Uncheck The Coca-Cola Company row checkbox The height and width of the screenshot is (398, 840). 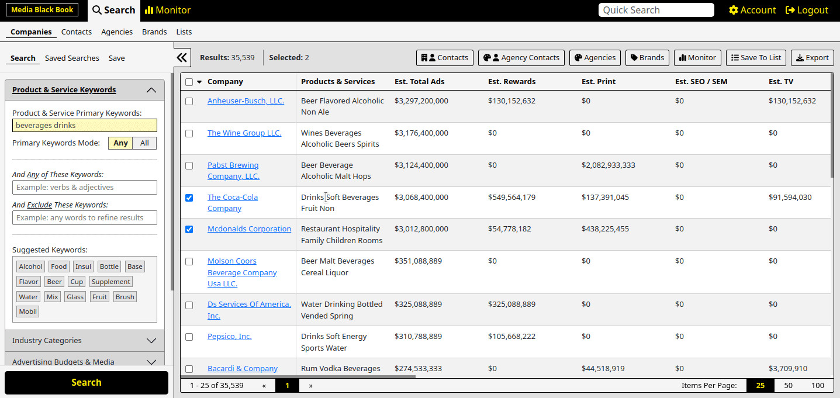pos(189,198)
